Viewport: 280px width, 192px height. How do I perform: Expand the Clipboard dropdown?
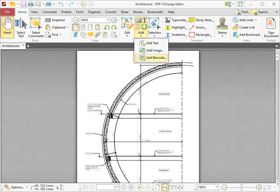68,28
